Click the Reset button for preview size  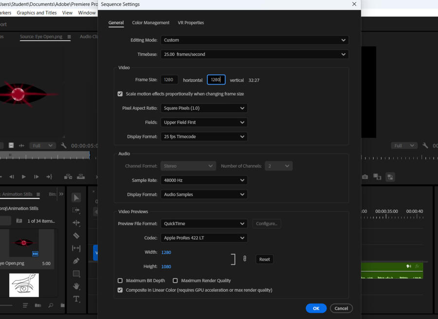pos(264,259)
